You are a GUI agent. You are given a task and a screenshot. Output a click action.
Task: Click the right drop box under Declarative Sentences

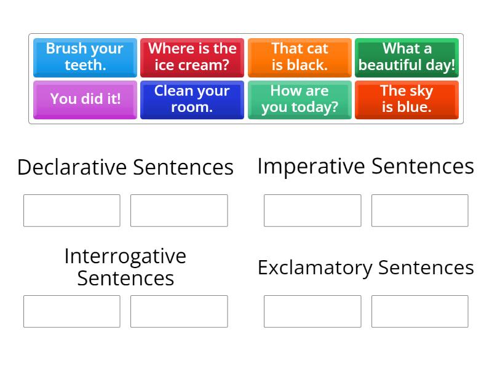(x=179, y=210)
